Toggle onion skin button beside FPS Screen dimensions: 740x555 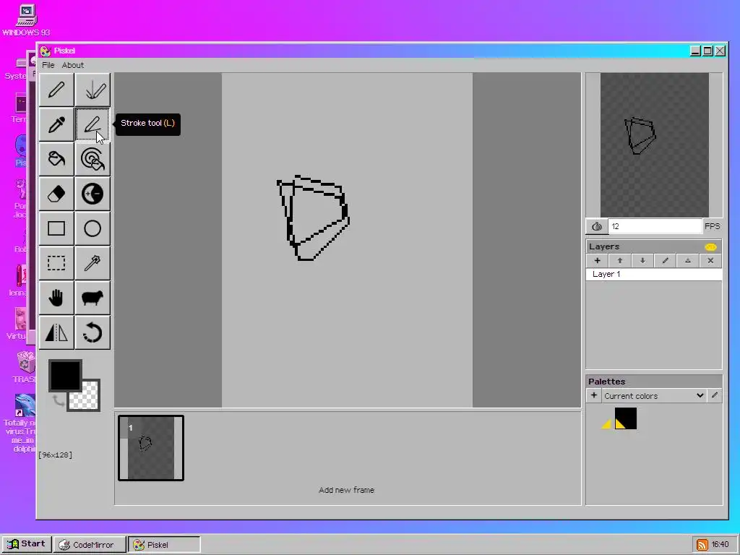click(x=597, y=226)
